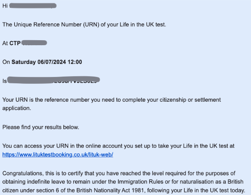Click the word Is before the redacted URN
Screen dimensions: 251x195
tap(5, 81)
